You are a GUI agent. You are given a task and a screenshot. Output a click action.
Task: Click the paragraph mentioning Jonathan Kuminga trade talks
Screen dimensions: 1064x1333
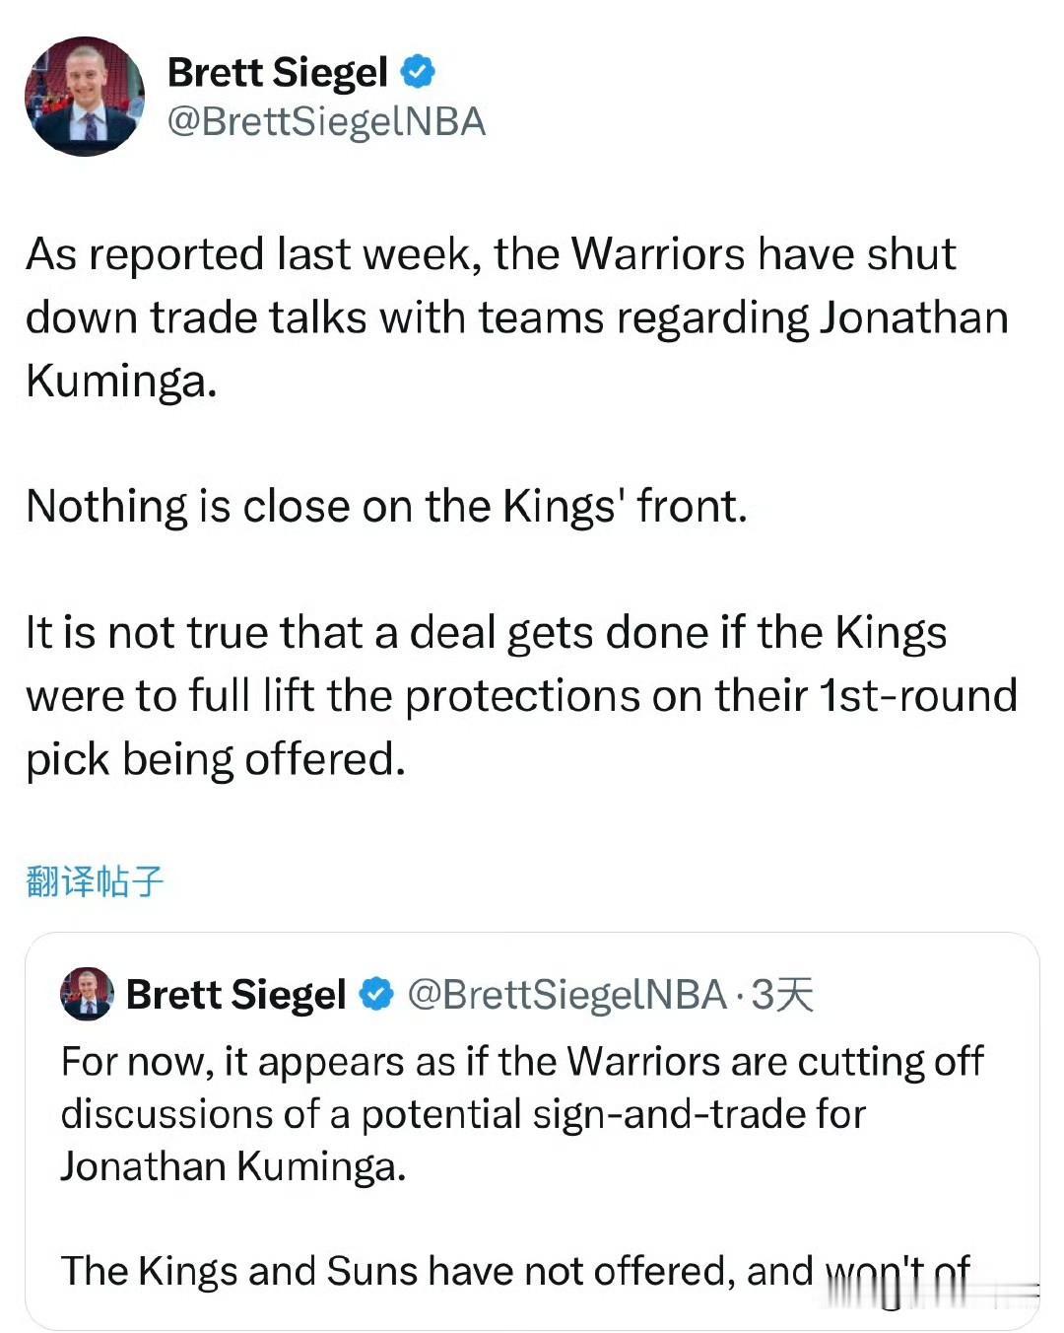click(x=517, y=317)
